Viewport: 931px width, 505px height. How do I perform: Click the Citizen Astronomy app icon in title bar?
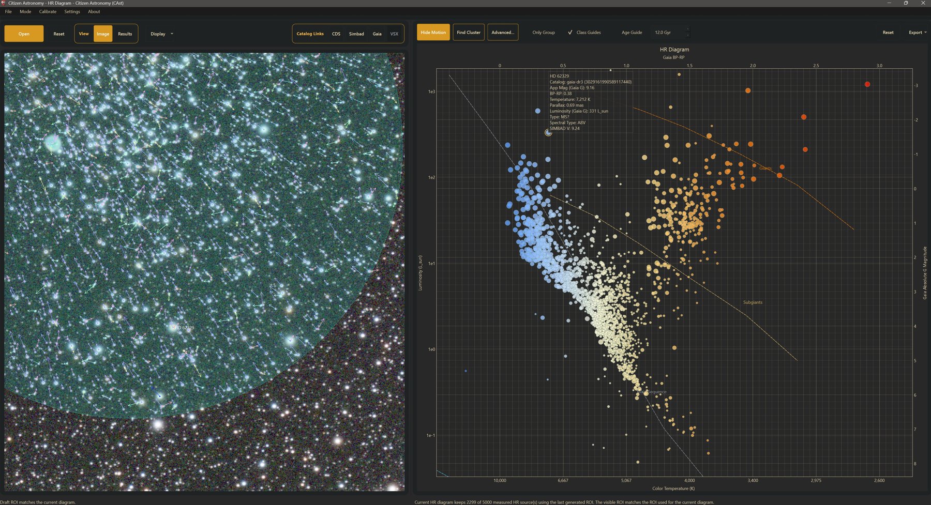pyautogui.click(x=3, y=3)
